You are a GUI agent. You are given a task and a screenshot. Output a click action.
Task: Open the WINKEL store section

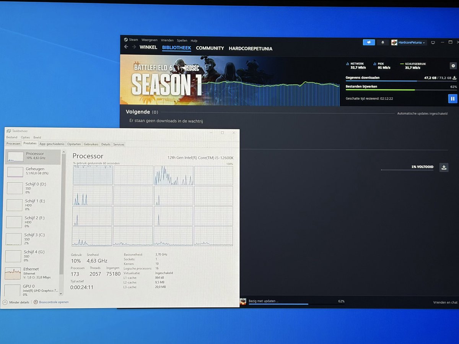[x=148, y=47]
